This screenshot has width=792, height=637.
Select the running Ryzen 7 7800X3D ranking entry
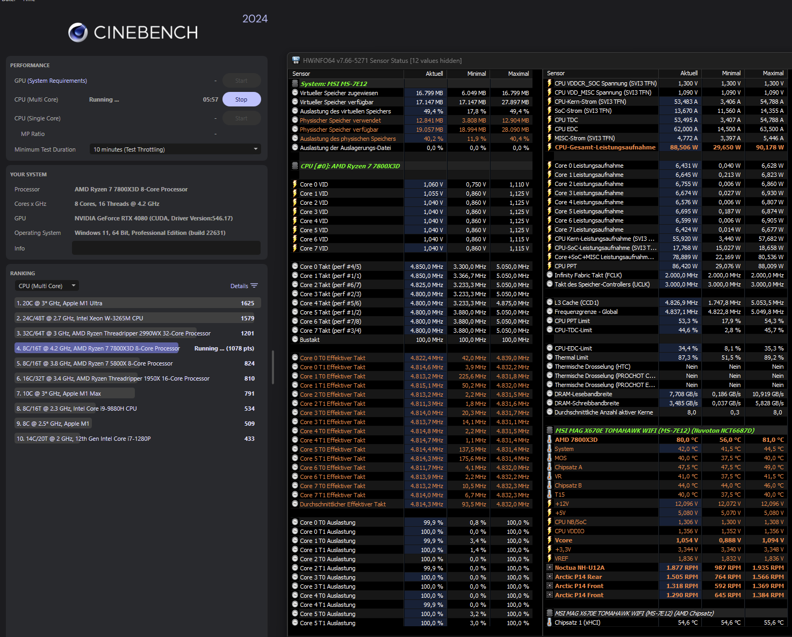(138, 348)
